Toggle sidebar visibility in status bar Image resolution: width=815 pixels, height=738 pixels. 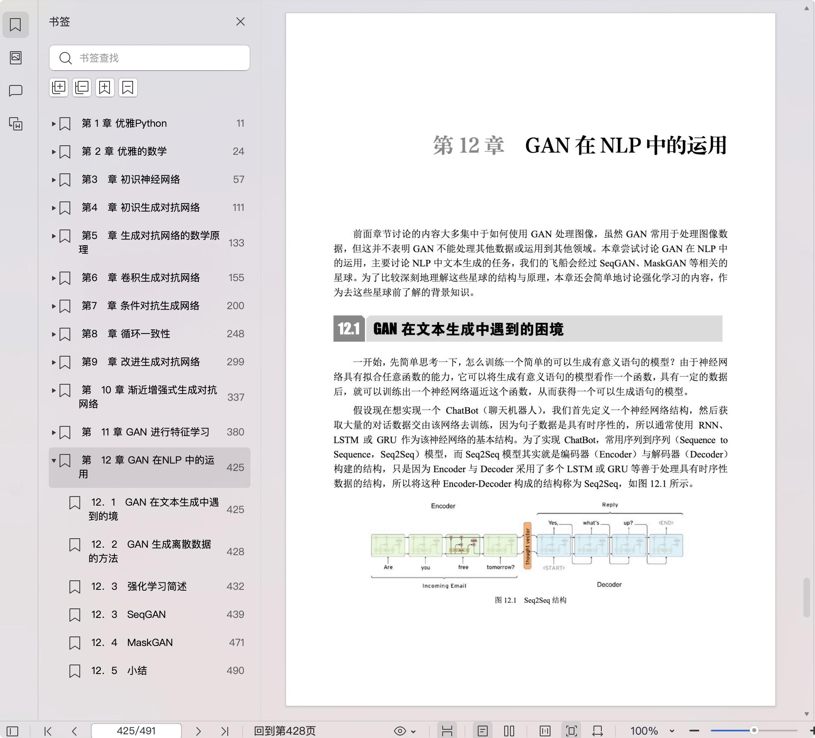12,731
